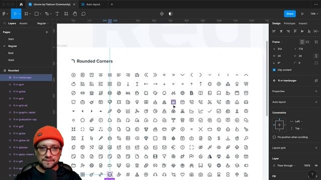
Task: Add a Layout grid with the plus button
Action: [316, 148]
